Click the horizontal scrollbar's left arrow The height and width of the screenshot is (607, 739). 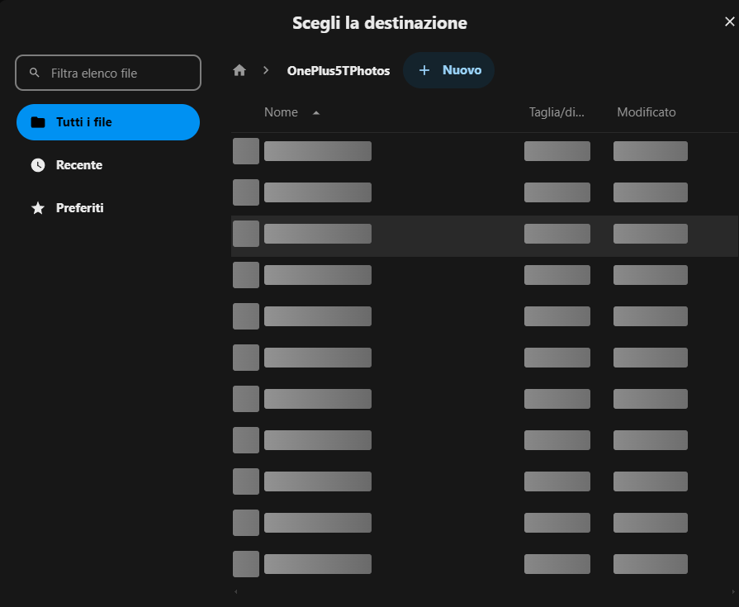tap(236, 592)
